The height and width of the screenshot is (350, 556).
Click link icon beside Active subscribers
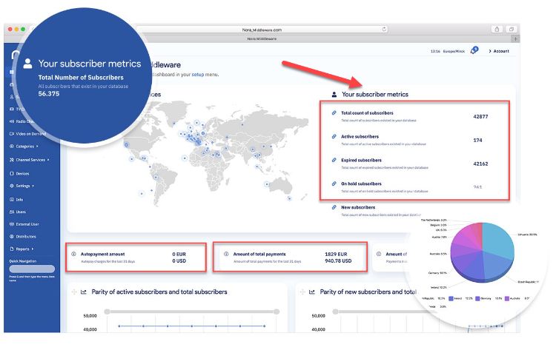tap(334, 137)
